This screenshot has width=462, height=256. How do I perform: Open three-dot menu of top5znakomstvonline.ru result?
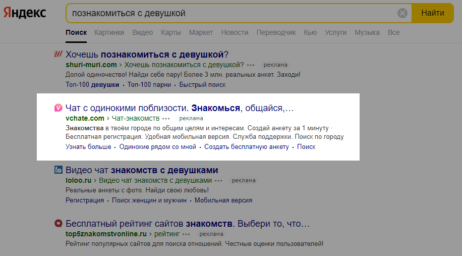tap(186, 234)
